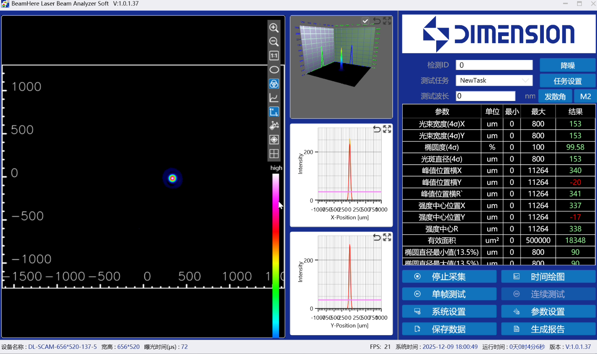Image resolution: width=597 pixels, height=354 pixels.
Task: Open the 发散角 divergence angle tab
Action: 555,97
